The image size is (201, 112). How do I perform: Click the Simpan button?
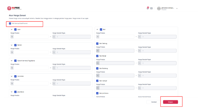tap(170, 102)
